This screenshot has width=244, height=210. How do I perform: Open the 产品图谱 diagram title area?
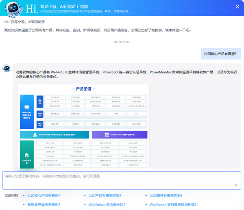pos(84,88)
